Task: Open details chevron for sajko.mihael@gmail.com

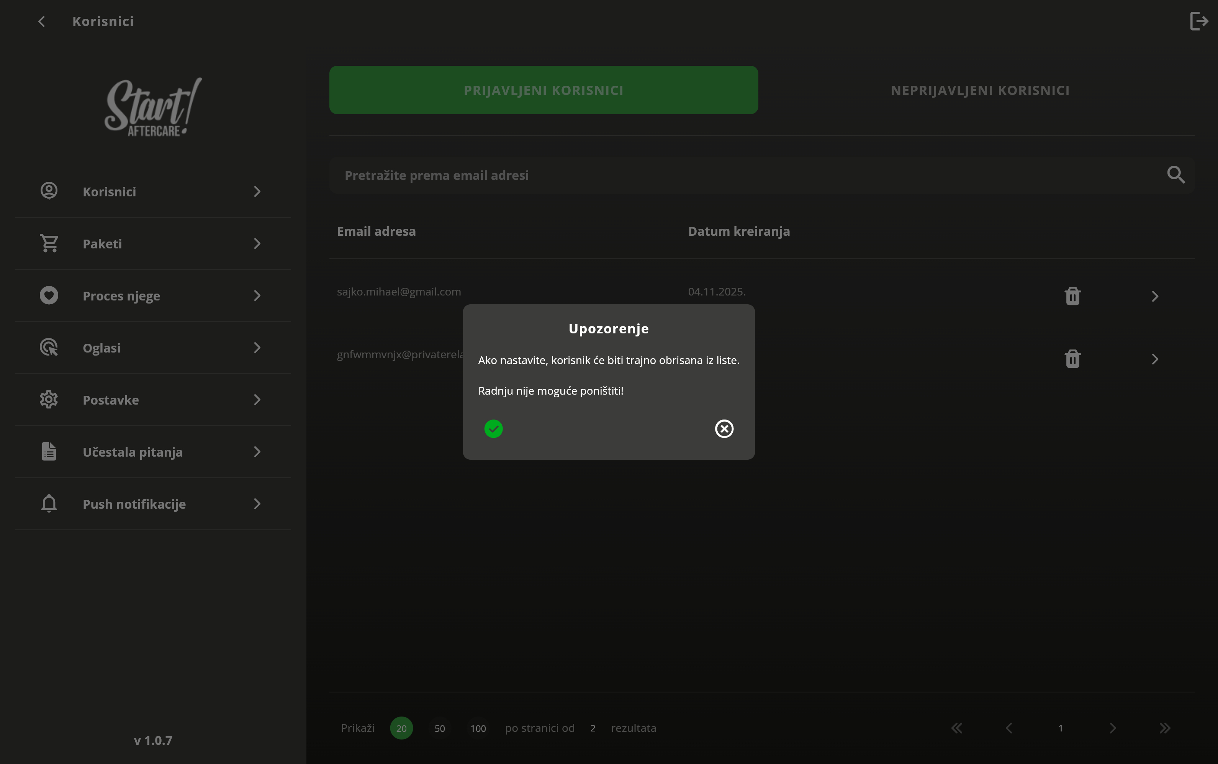Action: 1154,296
